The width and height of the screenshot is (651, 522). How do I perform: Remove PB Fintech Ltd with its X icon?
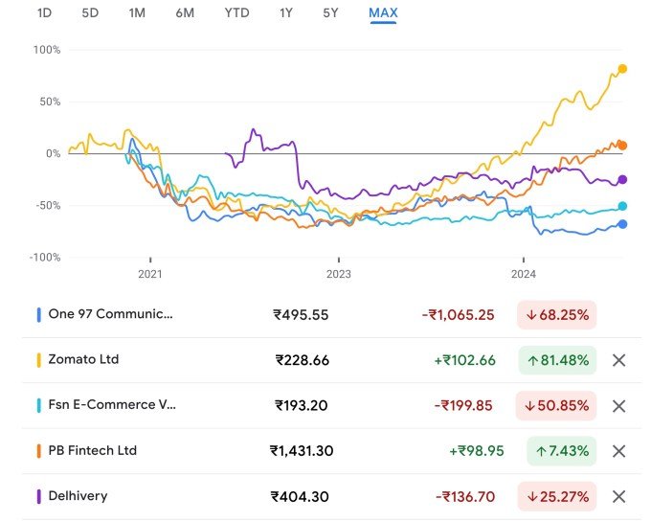click(x=618, y=451)
